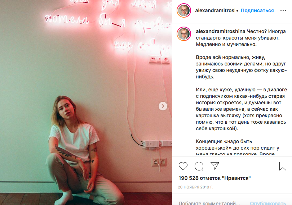Submit comment with the Опубликовать button
Image resolution: width=292 pixels, height=205 pixels.
(268, 203)
